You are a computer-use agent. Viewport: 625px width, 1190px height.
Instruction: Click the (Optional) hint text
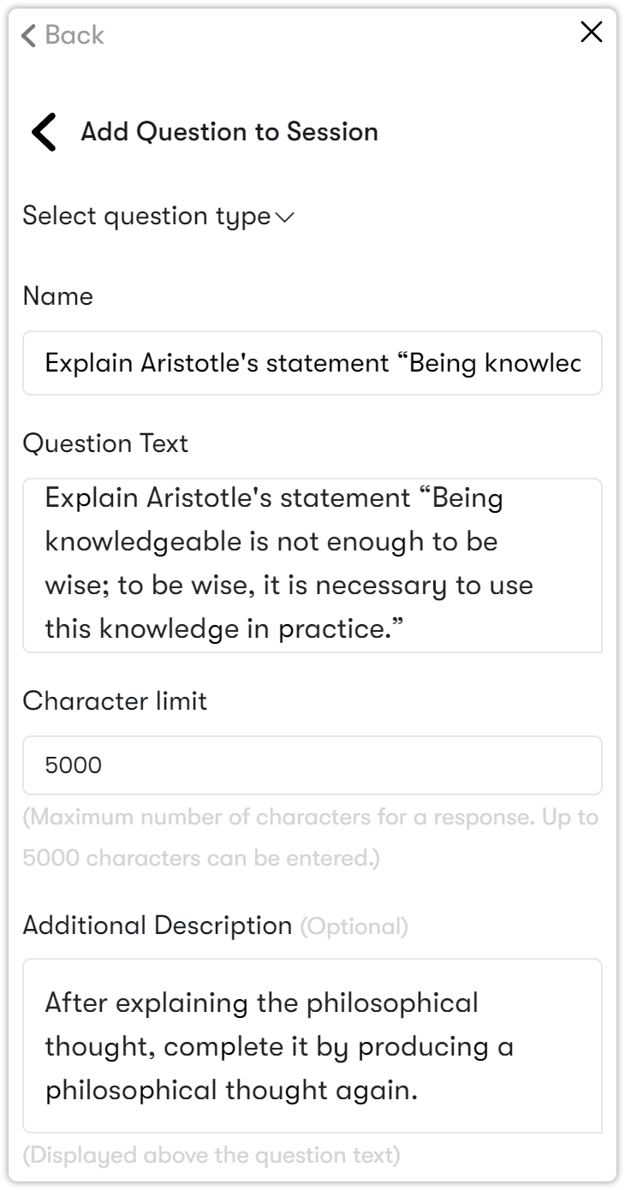[x=354, y=926]
